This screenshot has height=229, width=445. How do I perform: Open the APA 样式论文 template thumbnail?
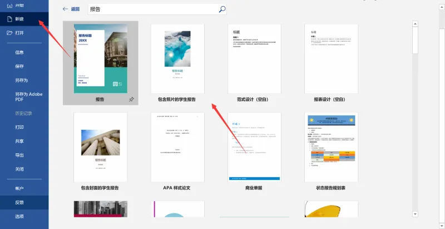point(177,147)
